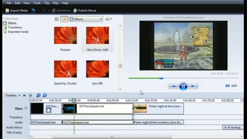
Task: Click the first DOThac video clip
Action: point(46,108)
